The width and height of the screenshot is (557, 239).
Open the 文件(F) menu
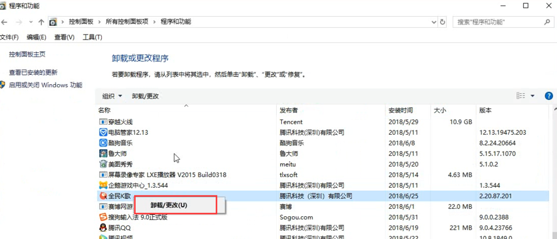9,37
